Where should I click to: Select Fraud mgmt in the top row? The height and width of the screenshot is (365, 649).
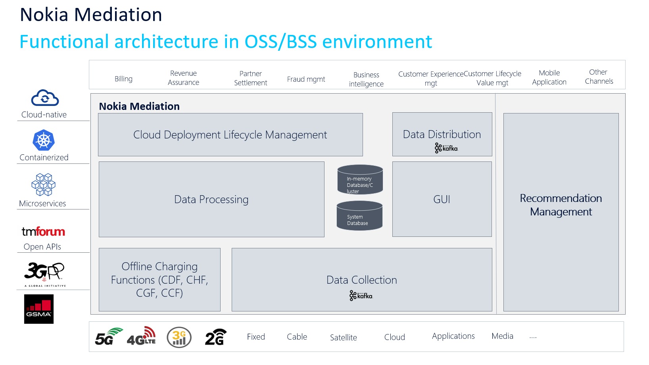click(306, 79)
